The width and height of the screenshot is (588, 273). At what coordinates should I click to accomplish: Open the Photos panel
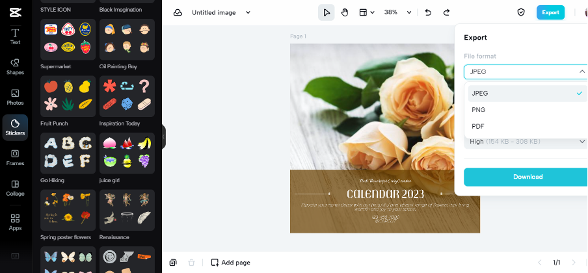point(15,97)
